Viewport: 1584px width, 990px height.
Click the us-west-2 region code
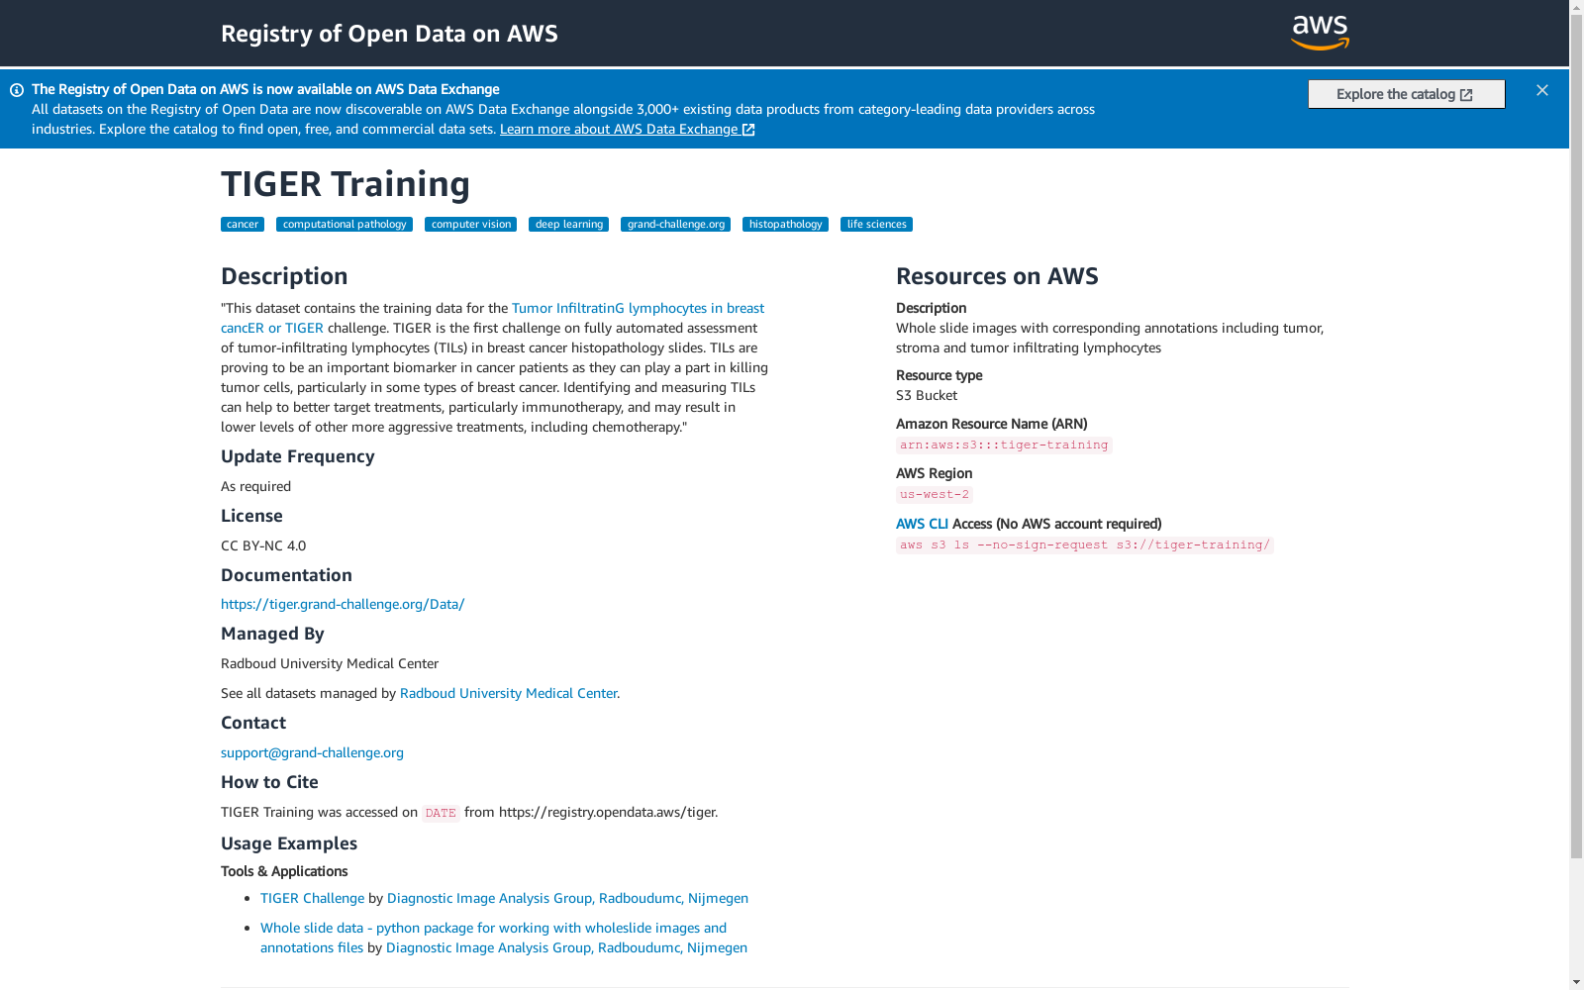(935, 495)
